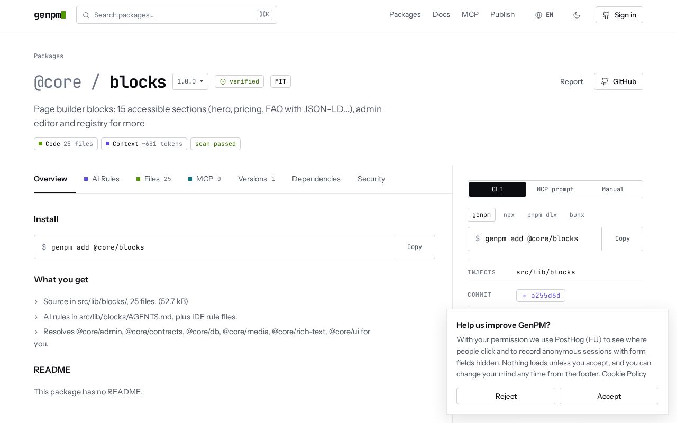This screenshot has width=677, height=423.
Task: Accept analytics cookies
Action: coord(609,396)
